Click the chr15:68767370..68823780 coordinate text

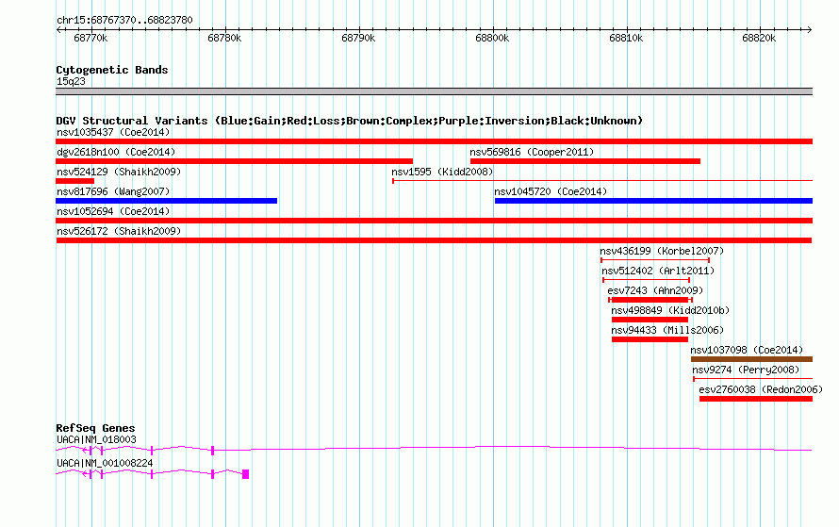click(x=124, y=21)
